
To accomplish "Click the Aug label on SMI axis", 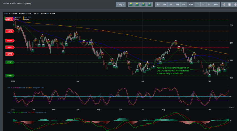I will (163, 110).
